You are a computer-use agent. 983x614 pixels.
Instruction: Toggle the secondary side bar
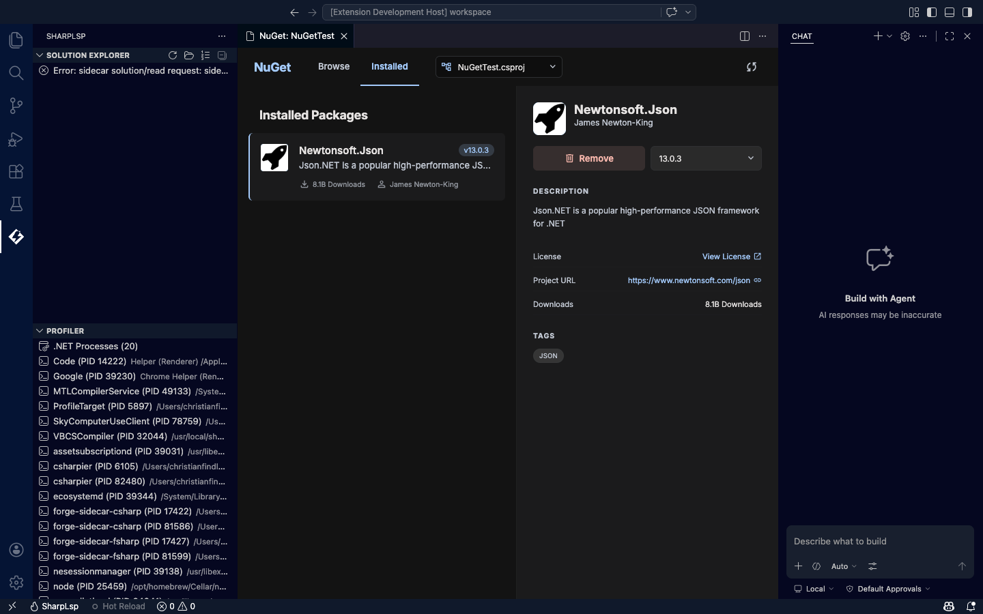click(967, 12)
